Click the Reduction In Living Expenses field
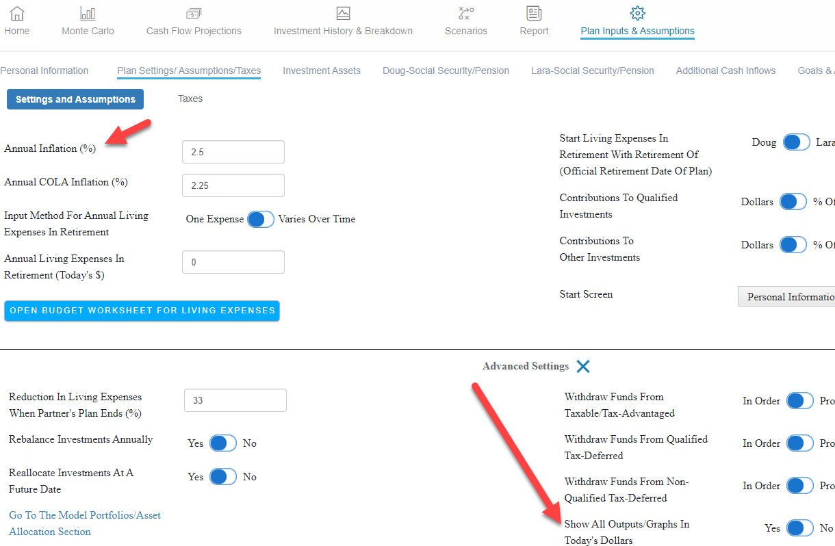Screen dimensions: 835x546 click(x=235, y=400)
